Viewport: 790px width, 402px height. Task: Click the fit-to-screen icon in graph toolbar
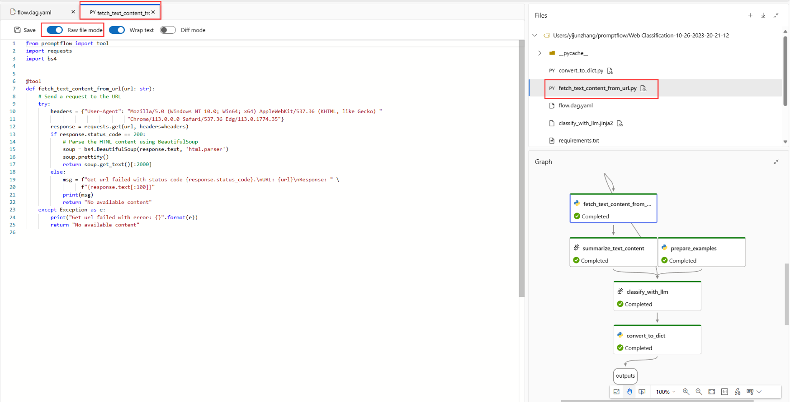[712, 392]
